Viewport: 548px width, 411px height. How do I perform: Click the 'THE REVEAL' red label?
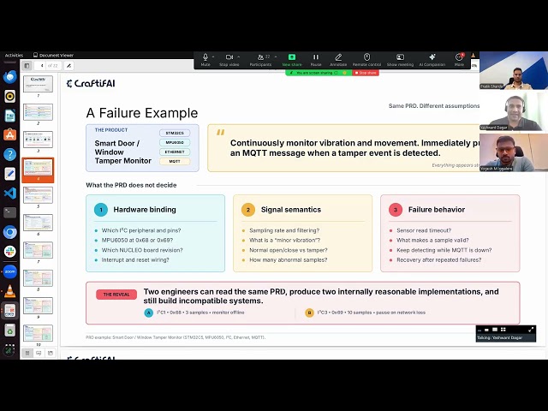pyautogui.click(x=116, y=295)
